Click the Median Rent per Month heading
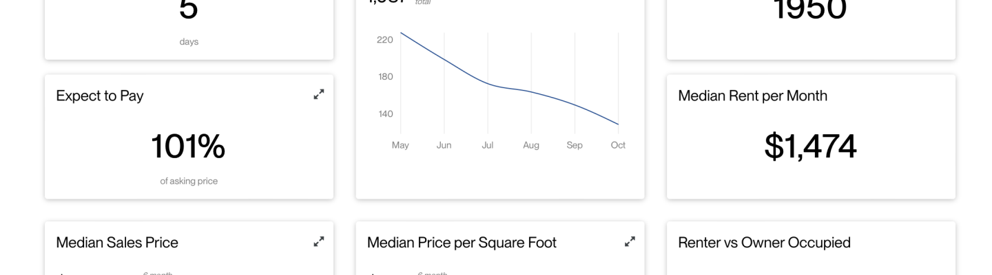This screenshot has width=992, height=275. pos(752,96)
